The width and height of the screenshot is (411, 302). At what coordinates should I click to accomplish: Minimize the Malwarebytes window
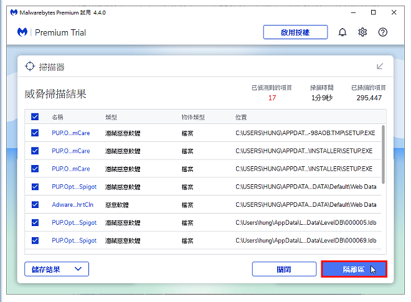(x=353, y=12)
